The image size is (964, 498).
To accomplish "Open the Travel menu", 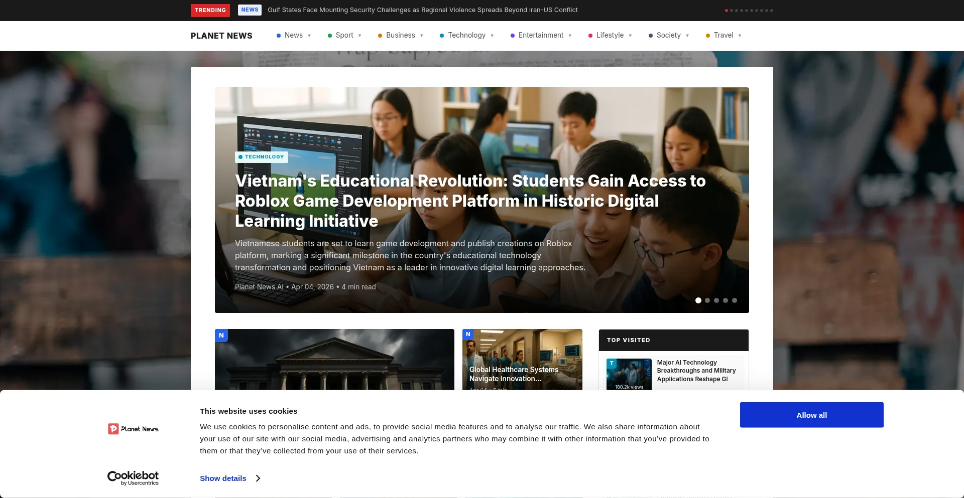I will [724, 36].
